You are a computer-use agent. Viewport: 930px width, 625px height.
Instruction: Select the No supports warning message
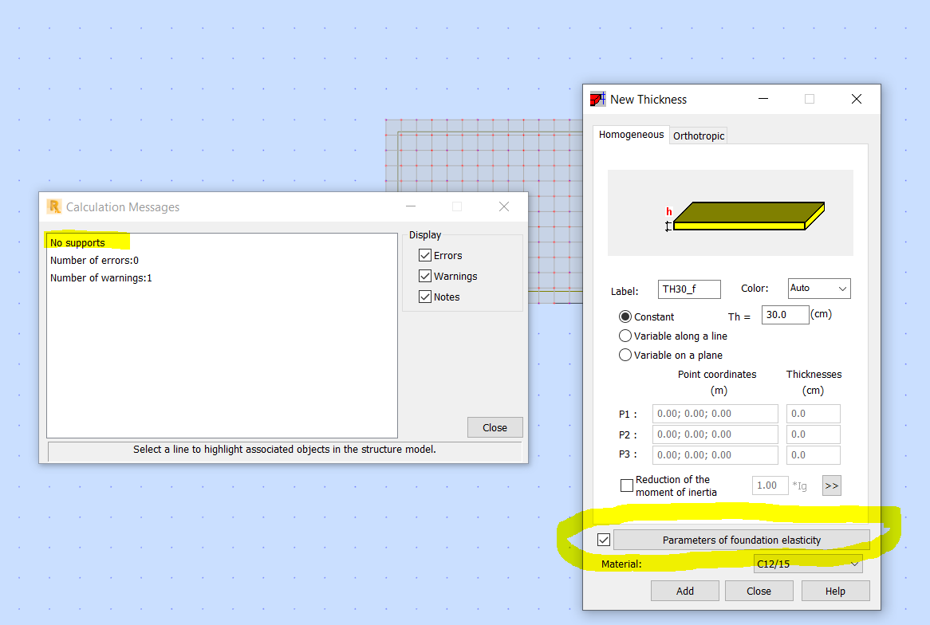click(77, 242)
